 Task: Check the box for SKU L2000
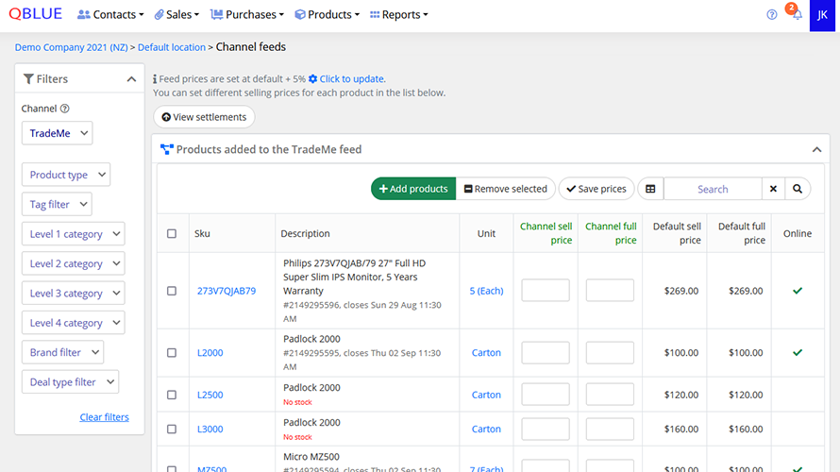click(x=172, y=353)
